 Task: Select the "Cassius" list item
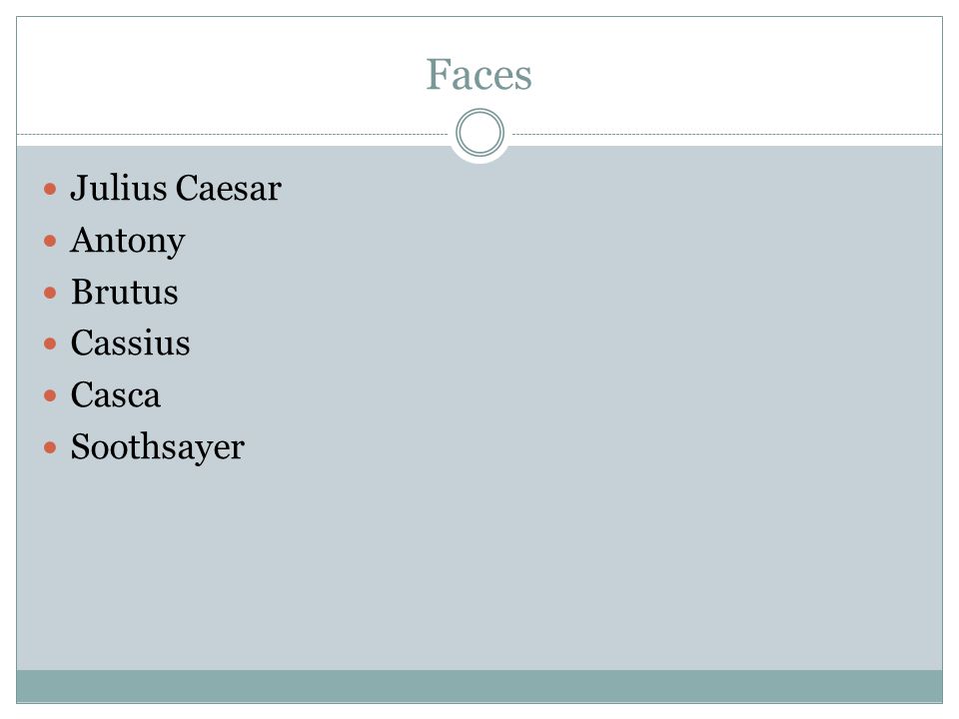(x=130, y=343)
